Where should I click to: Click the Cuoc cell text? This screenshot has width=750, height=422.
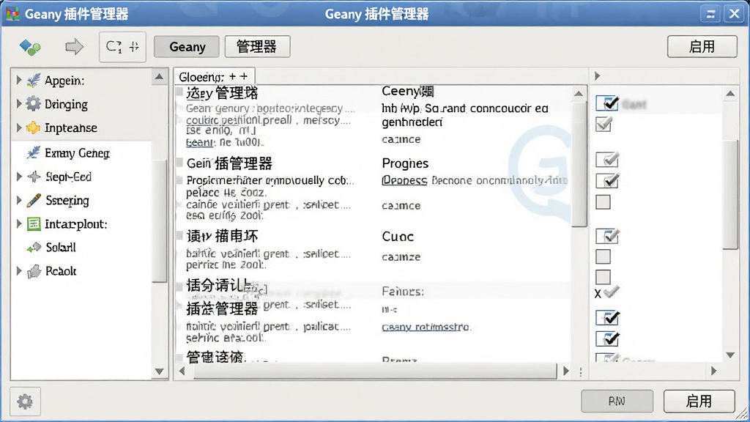tap(398, 237)
